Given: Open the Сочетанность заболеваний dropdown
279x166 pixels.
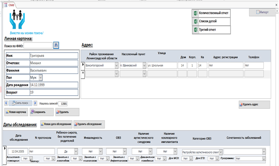Looking at the screenshot, I should (264, 152).
